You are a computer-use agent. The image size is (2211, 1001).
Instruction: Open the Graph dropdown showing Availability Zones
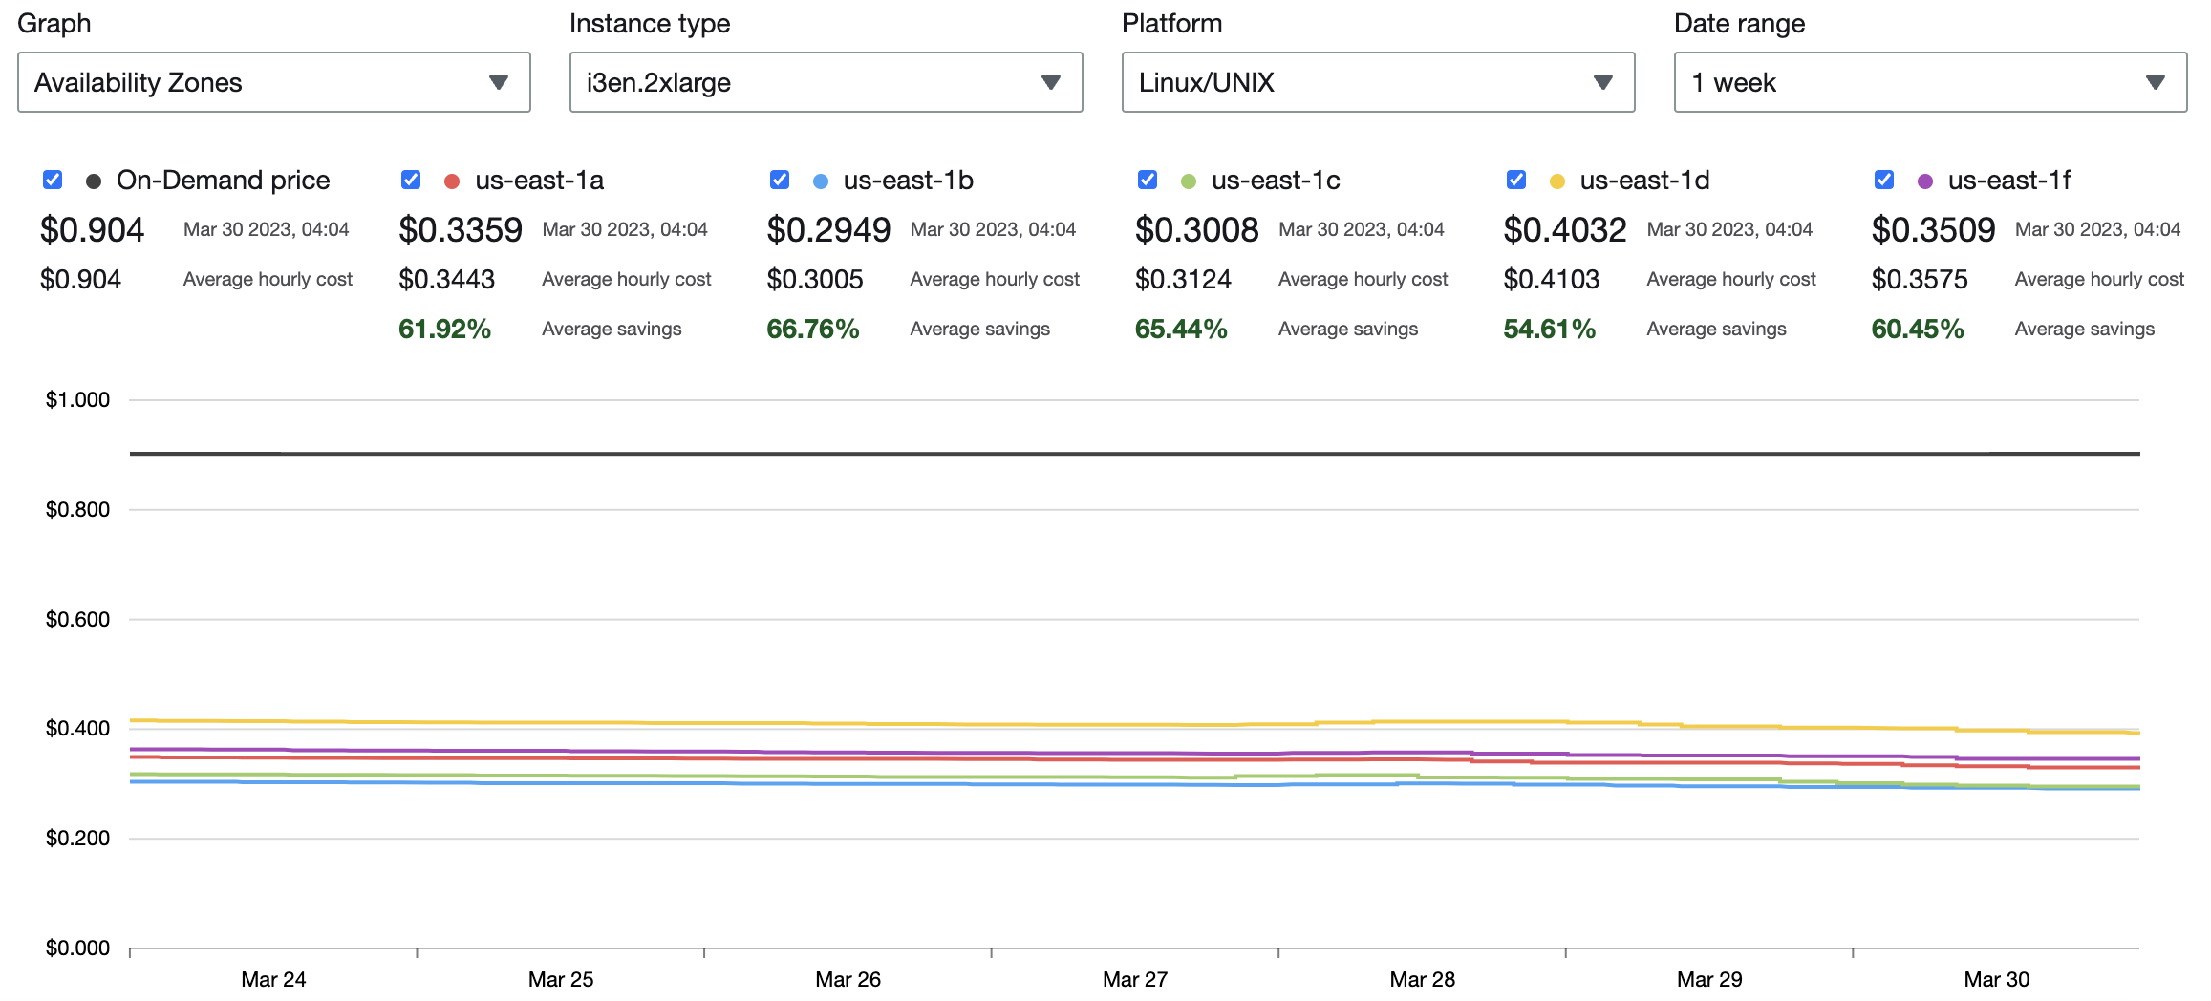(273, 83)
